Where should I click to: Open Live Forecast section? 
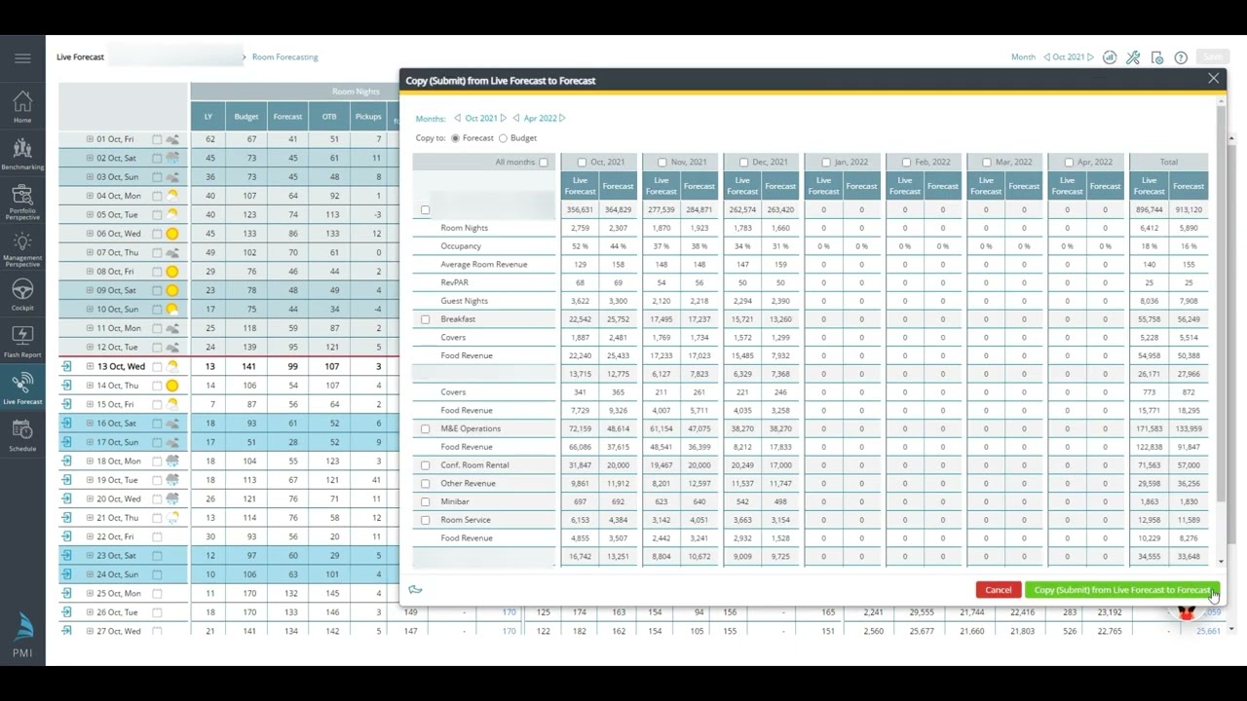(x=22, y=388)
